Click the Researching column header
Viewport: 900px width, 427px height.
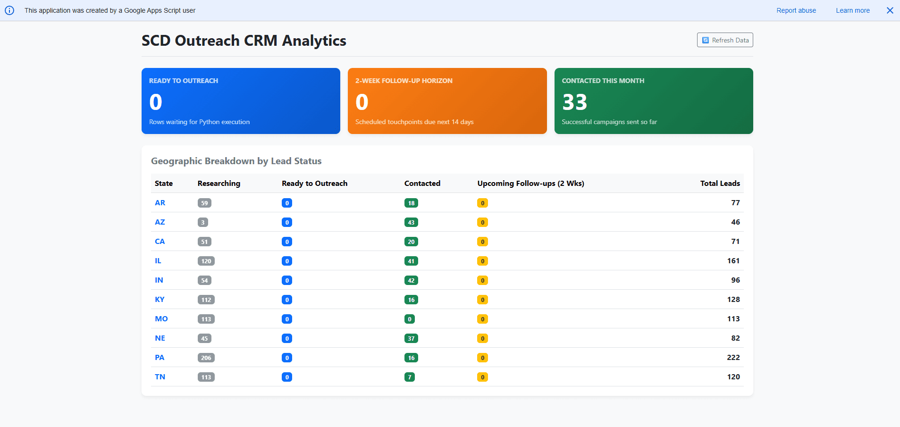pos(219,184)
